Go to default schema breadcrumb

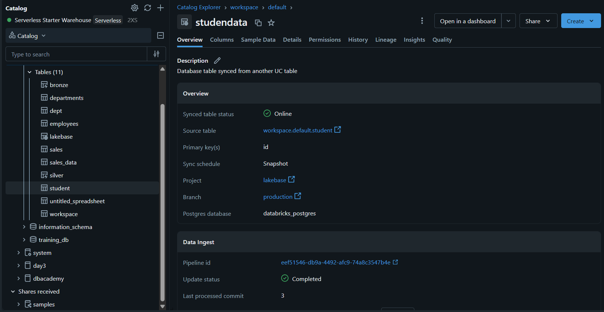pos(277,7)
